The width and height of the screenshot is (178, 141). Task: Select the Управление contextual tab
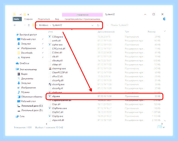[x=82, y=15]
